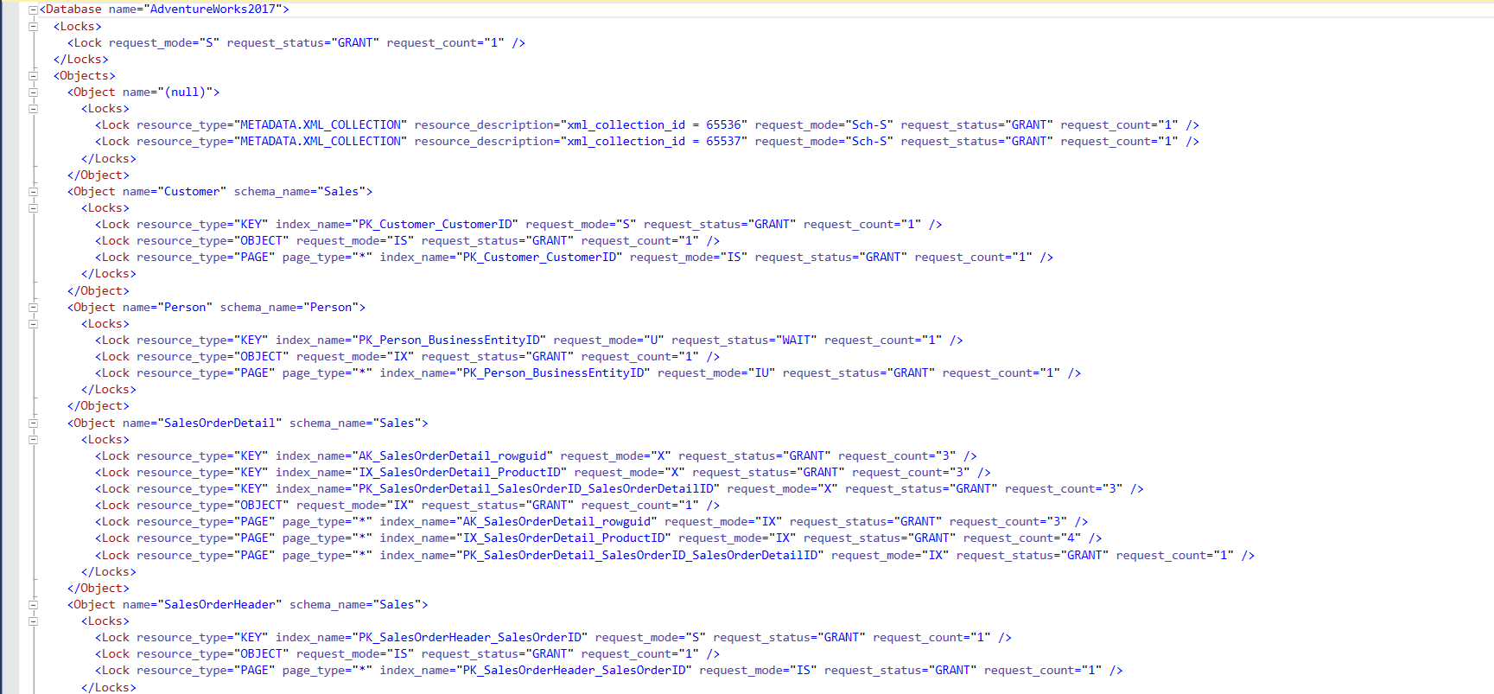Collapse the SalesOrderDetail object node

33,423
